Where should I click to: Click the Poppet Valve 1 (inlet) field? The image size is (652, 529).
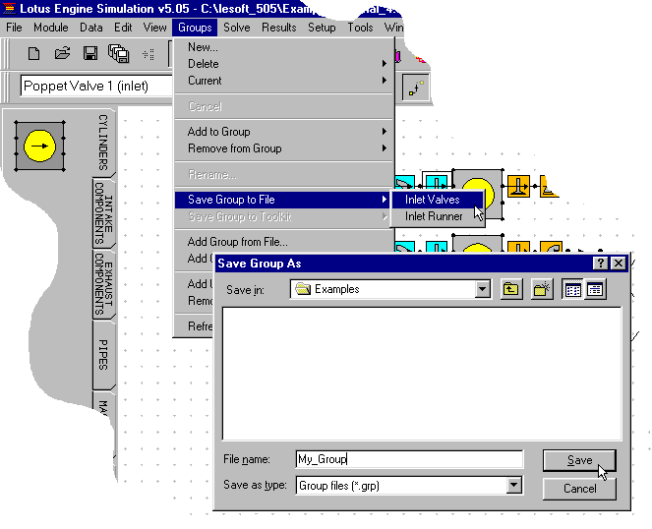97,87
